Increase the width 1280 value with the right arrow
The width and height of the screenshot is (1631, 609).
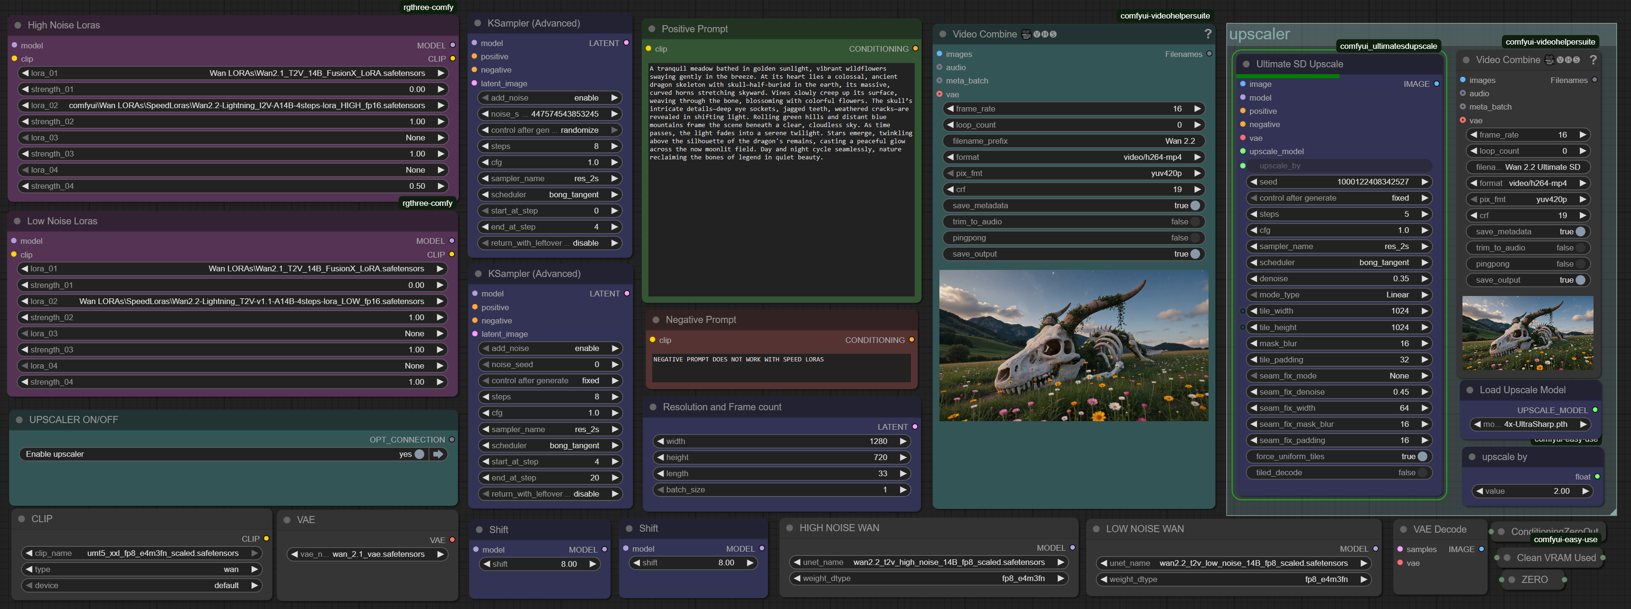[x=903, y=442]
